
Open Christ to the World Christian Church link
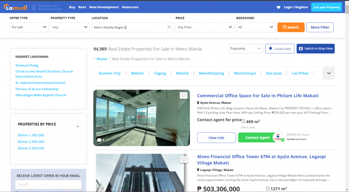click(x=44, y=74)
